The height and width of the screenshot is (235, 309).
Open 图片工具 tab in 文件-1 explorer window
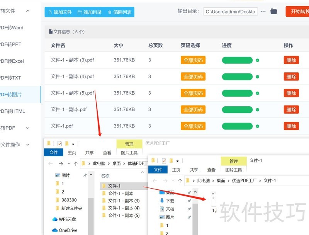point(234,170)
